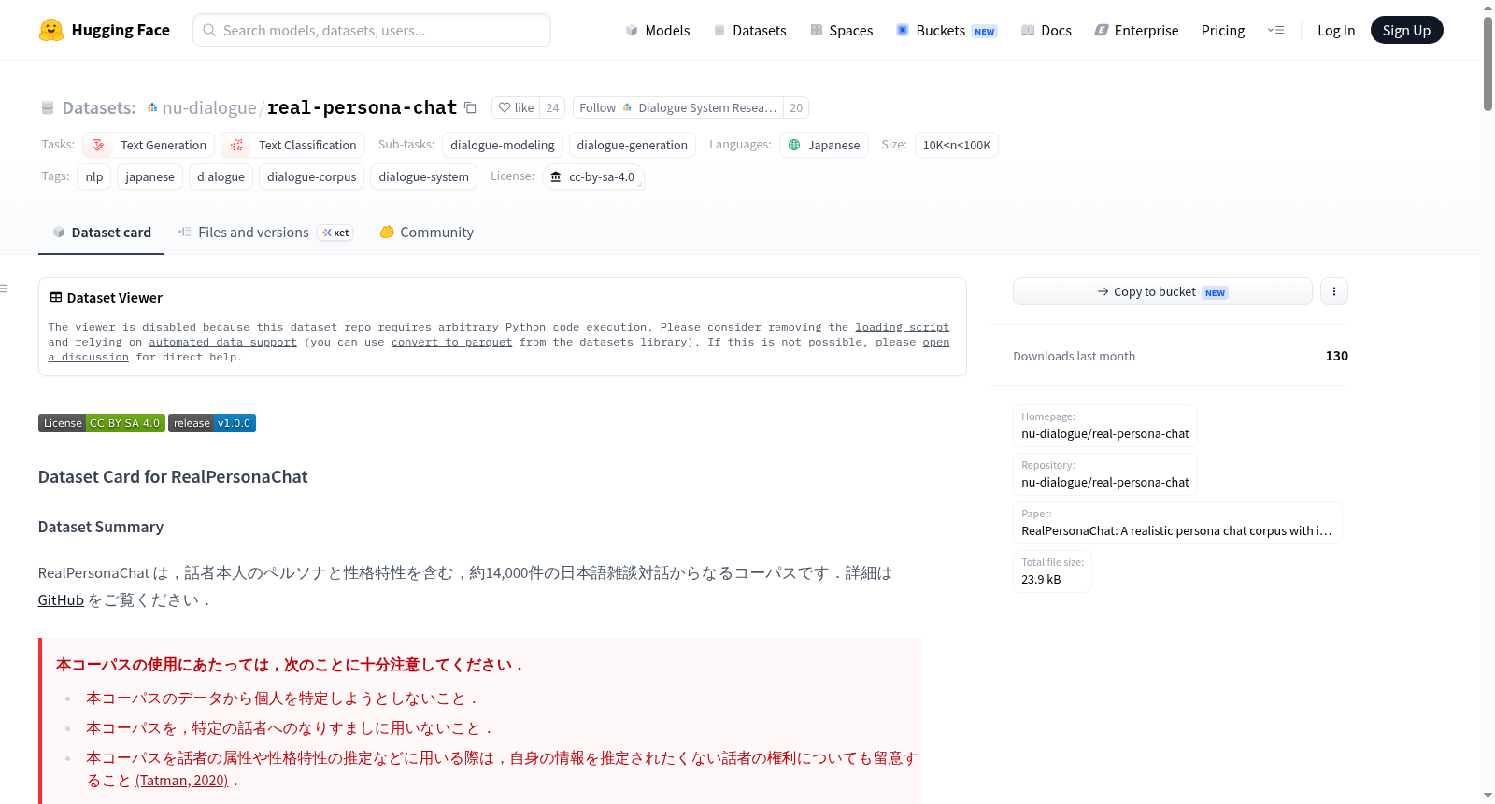The image size is (1495, 804).
Task: Open the nu-dialogue organization link
Action: 209,107
